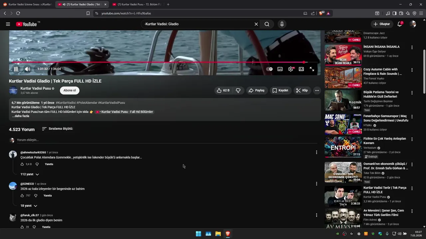Like the @52NECO comment
Screen dimensions: 426x239
coord(22,196)
